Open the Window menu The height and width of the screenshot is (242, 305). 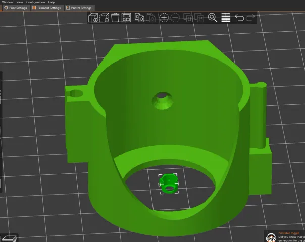tap(7, 2)
